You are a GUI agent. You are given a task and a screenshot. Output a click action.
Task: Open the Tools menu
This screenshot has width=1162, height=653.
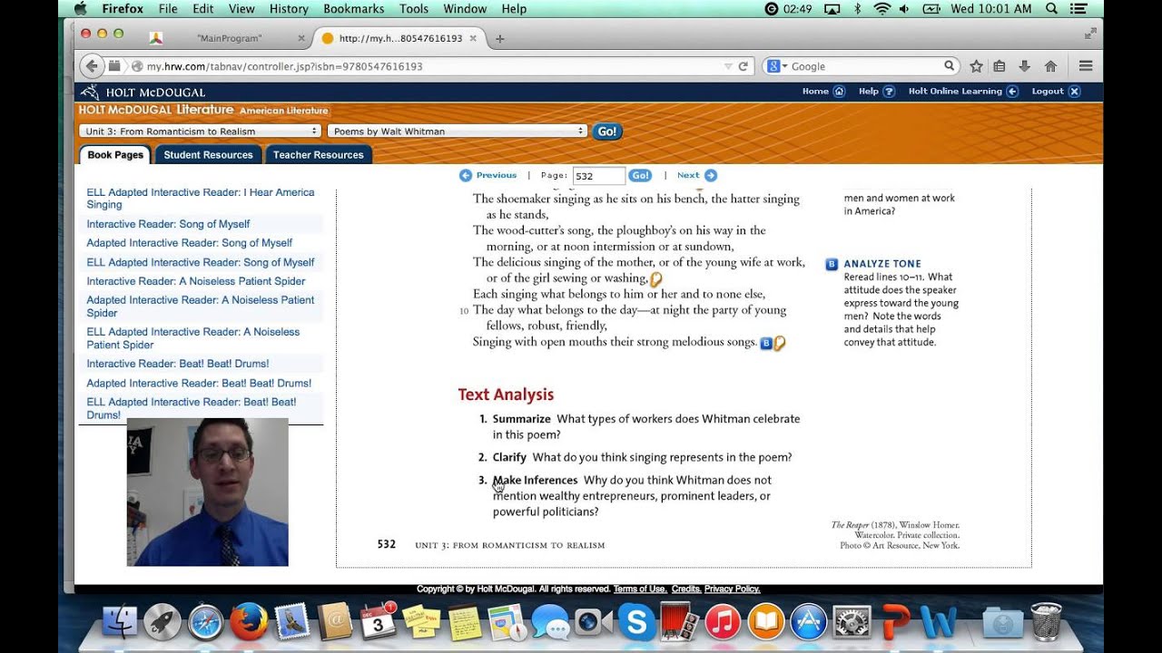click(414, 9)
